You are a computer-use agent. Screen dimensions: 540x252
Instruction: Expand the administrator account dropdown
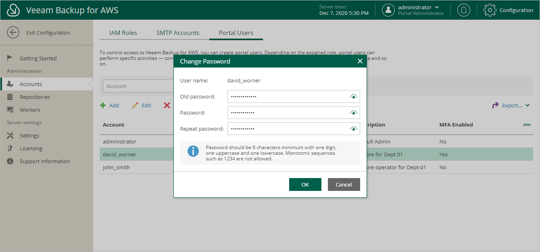pos(437,7)
